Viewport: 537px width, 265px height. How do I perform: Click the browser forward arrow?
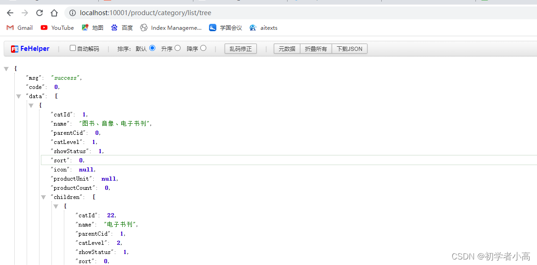point(25,13)
